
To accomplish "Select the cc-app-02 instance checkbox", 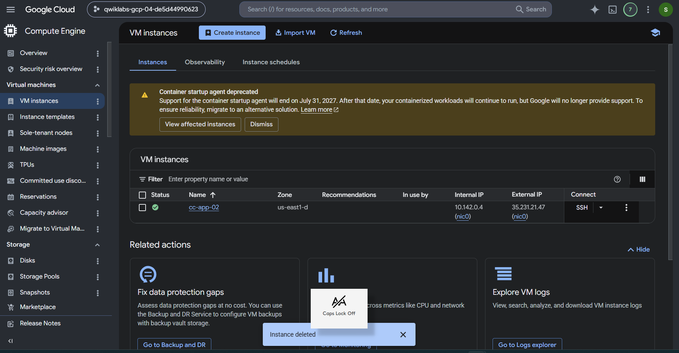I will 142,208.
